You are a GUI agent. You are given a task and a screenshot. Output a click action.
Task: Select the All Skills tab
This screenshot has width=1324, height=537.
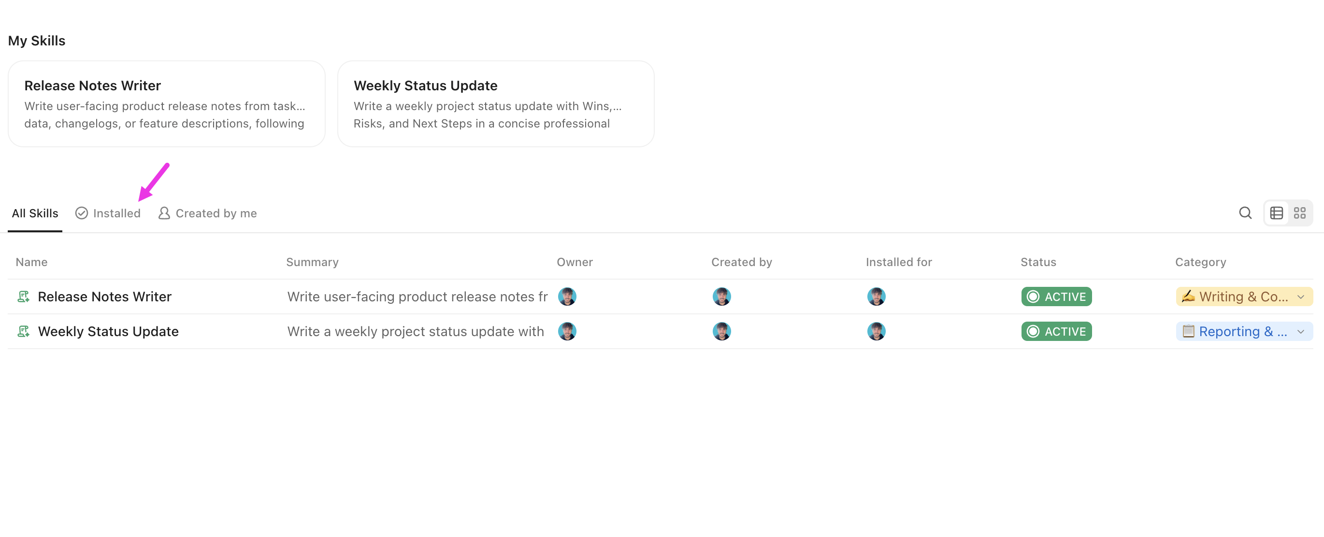point(35,213)
